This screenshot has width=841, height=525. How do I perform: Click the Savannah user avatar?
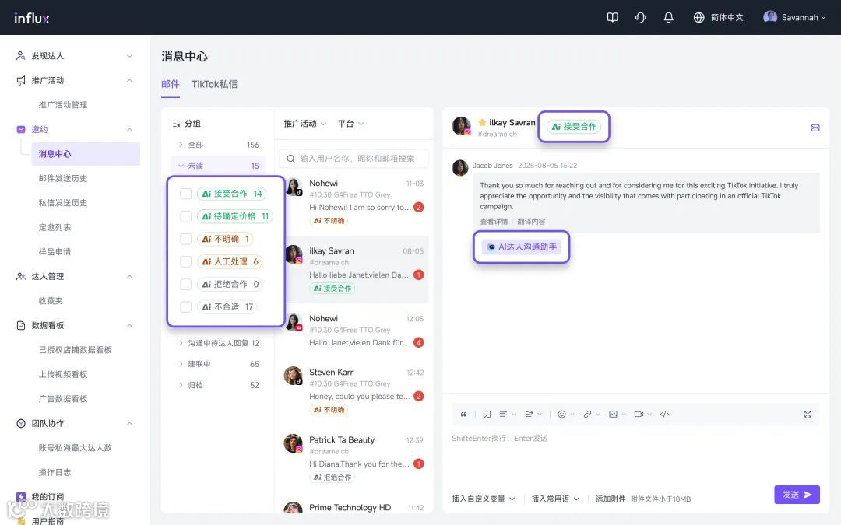click(x=770, y=17)
